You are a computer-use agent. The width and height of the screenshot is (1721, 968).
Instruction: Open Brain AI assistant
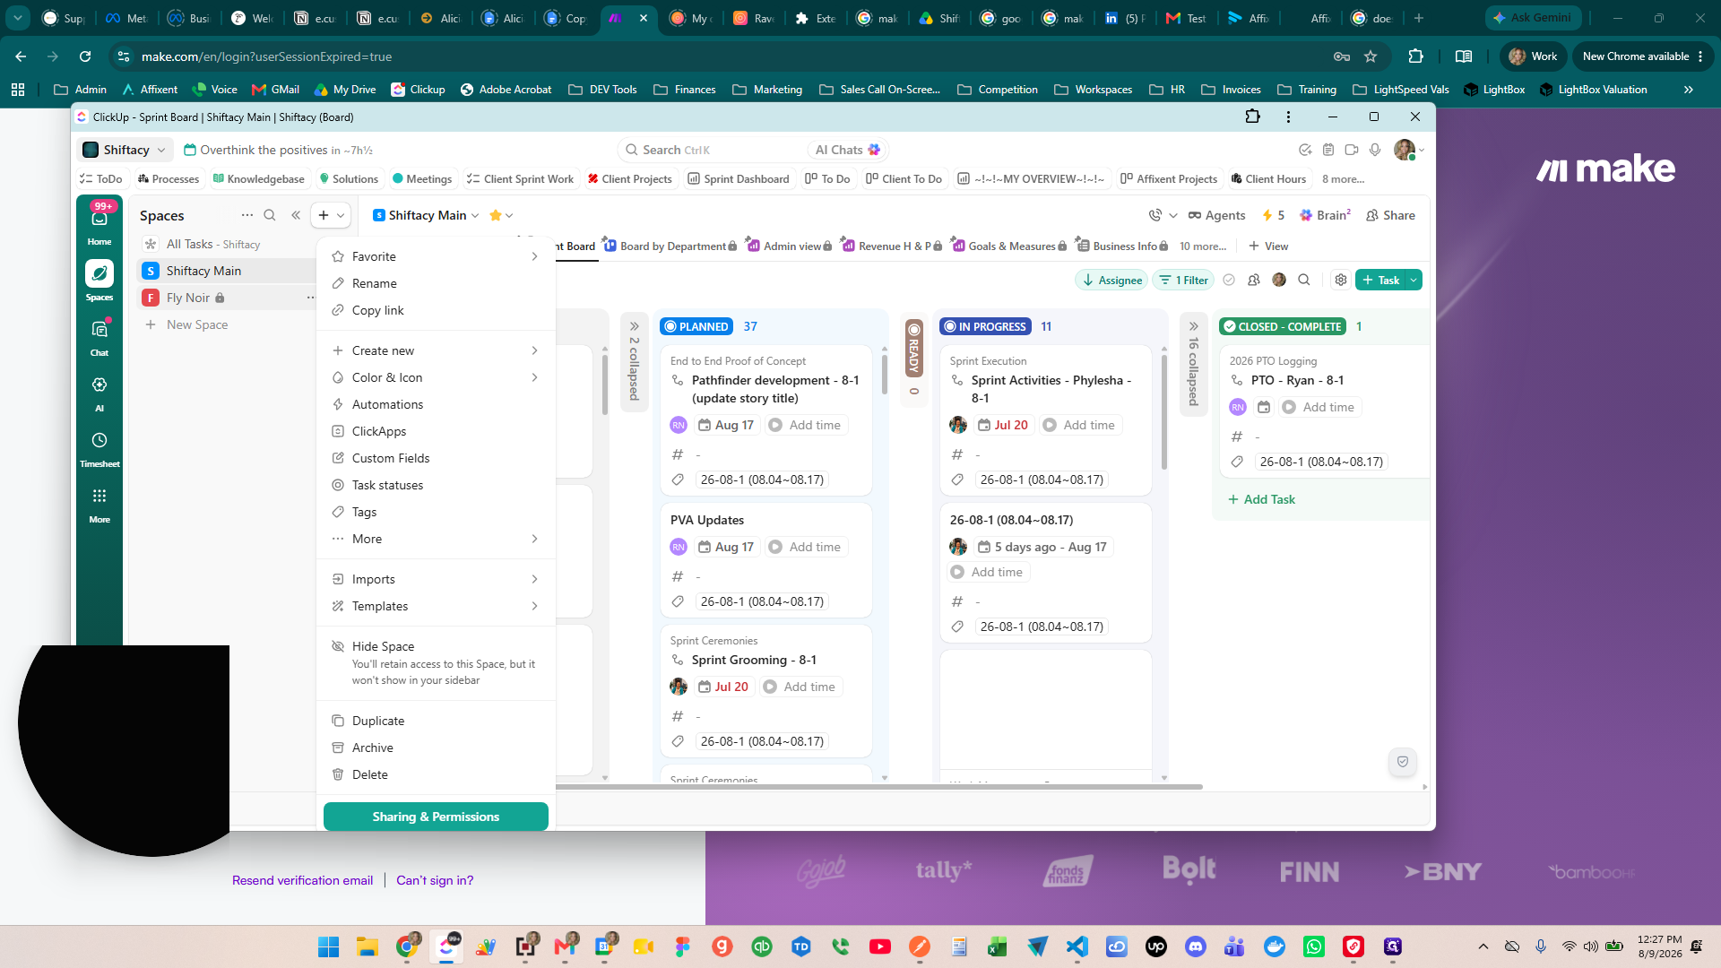[x=1325, y=215]
